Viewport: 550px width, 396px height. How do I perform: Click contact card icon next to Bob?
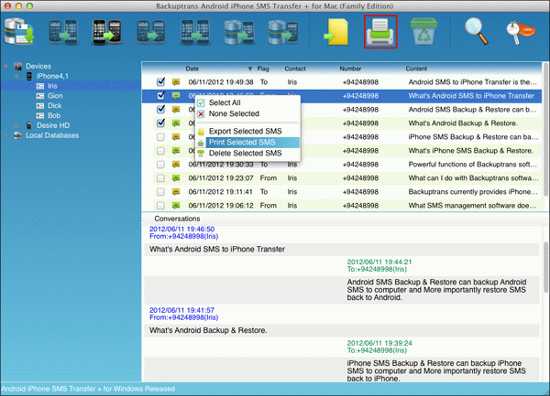(40, 115)
